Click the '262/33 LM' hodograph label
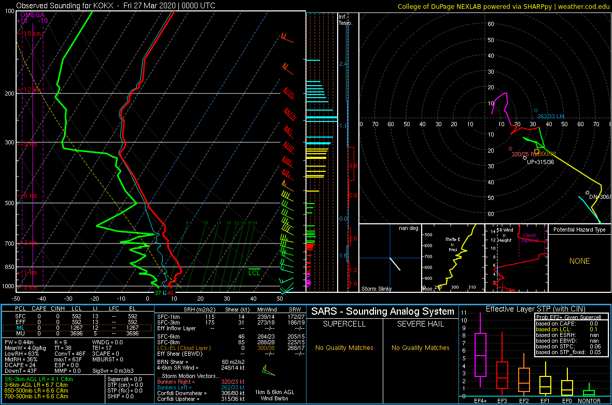 click(551, 116)
